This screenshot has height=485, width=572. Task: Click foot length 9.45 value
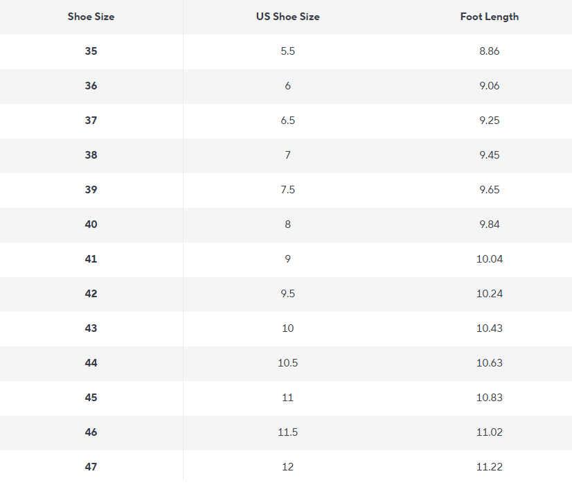pos(490,155)
